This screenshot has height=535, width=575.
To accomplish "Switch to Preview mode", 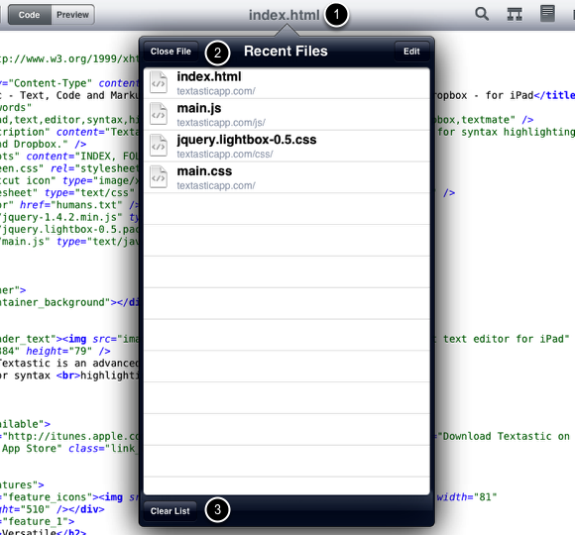I will pyautogui.click(x=72, y=15).
